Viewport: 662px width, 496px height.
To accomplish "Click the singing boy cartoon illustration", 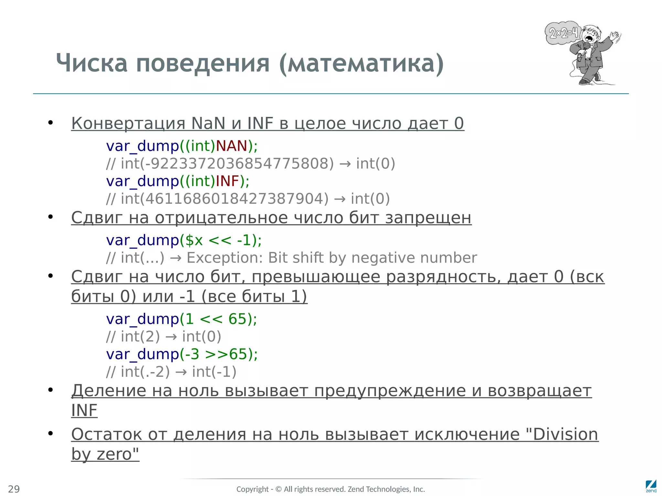I will (x=583, y=53).
